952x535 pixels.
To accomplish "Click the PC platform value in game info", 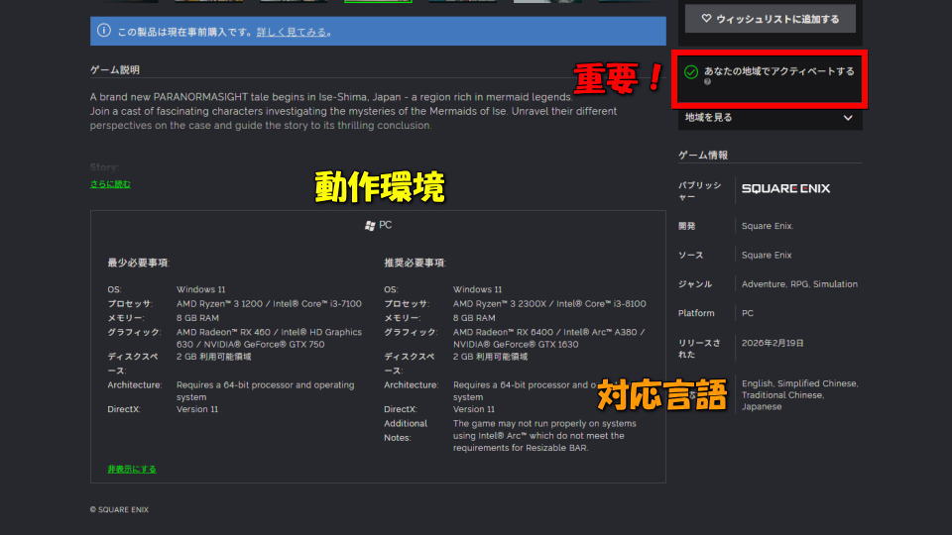I will click(748, 313).
